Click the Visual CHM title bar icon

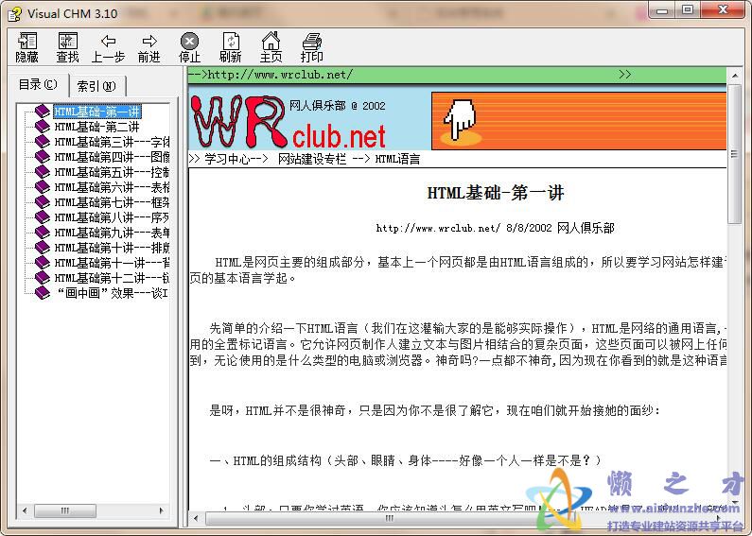(x=14, y=14)
